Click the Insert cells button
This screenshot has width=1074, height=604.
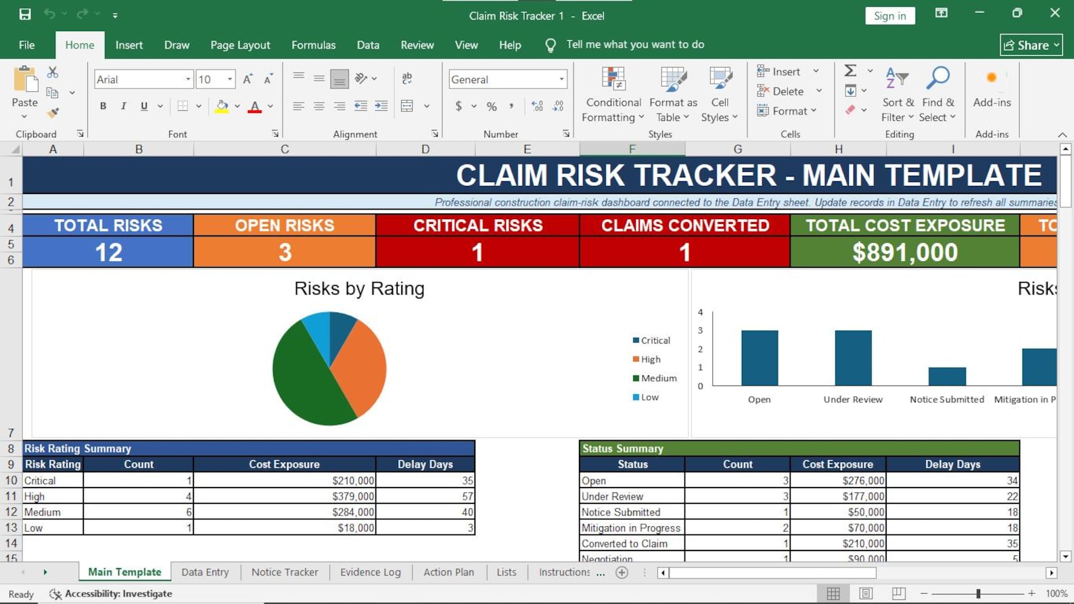tap(780, 71)
